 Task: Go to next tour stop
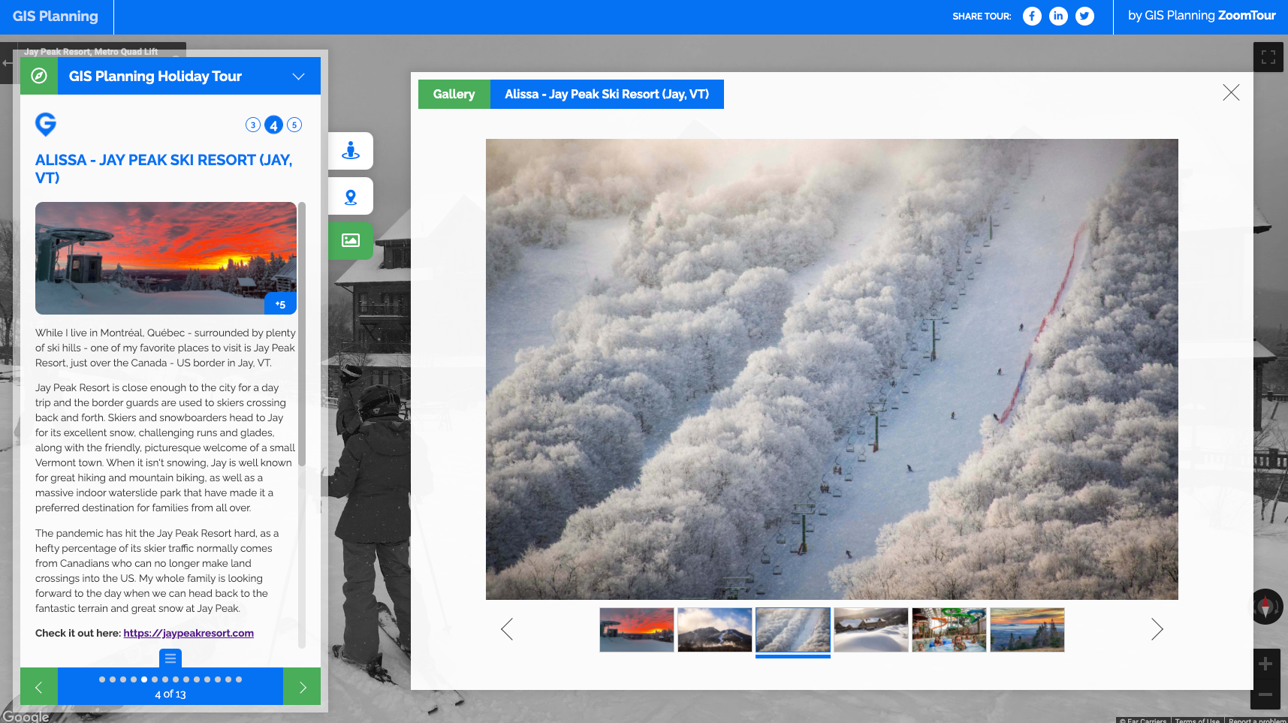302,687
